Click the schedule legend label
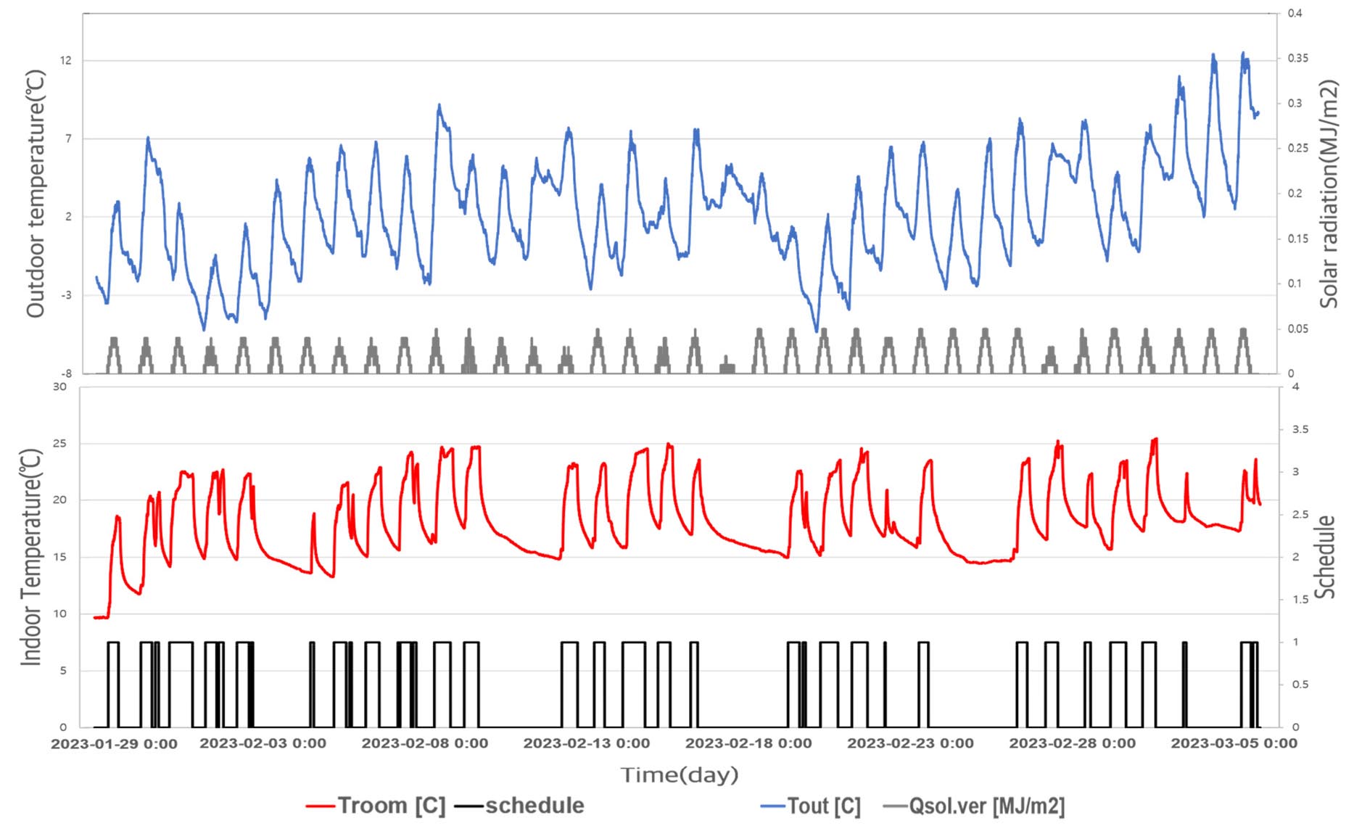 [x=534, y=806]
